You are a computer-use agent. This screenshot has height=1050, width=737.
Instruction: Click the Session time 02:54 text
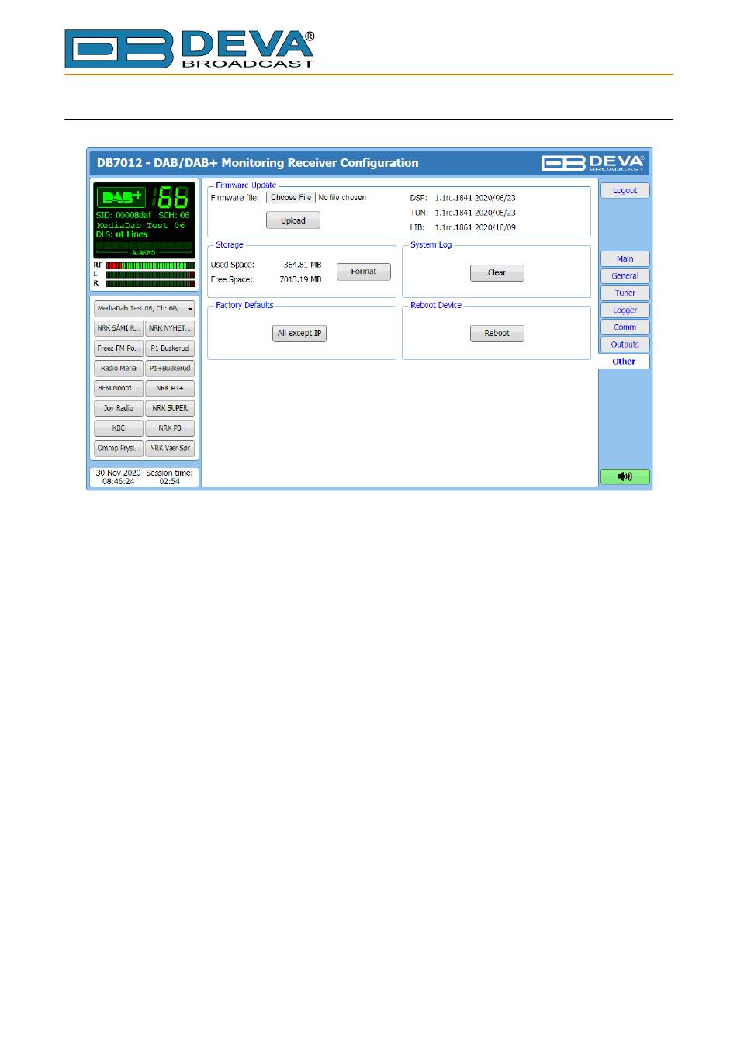coord(169,477)
